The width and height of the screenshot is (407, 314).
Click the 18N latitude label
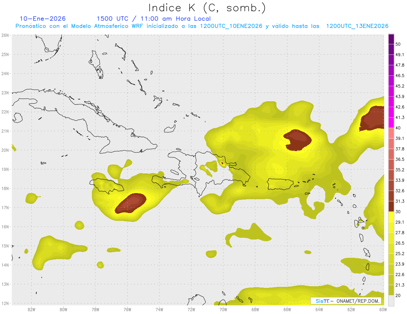point(5,188)
